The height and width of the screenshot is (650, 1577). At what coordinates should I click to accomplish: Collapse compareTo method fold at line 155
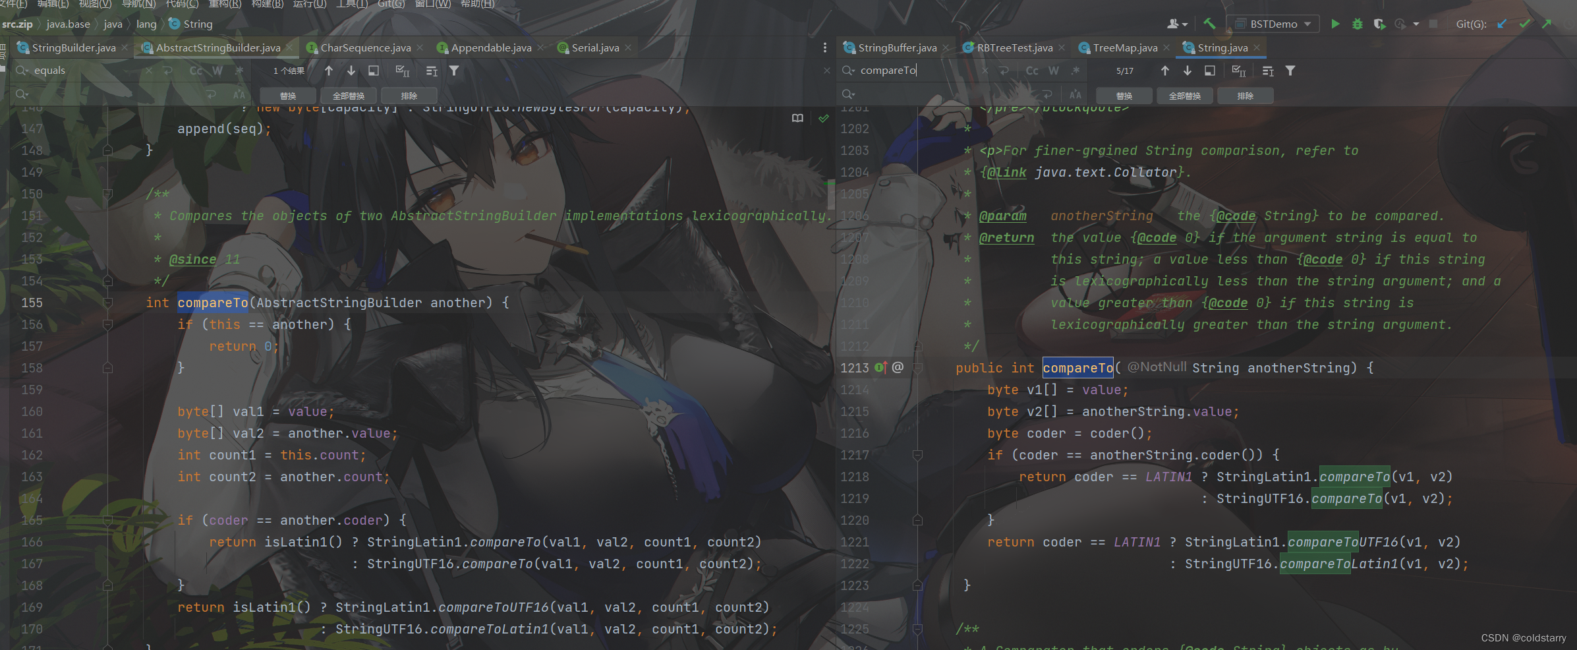point(107,303)
